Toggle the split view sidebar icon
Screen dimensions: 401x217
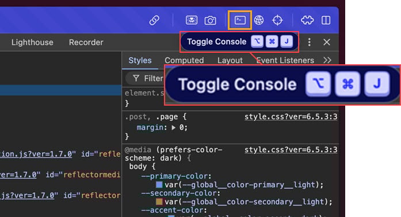point(326,20)
